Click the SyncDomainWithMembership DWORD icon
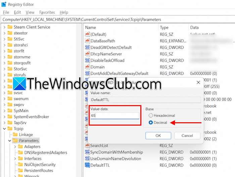Screen dimensions: 235x177 87,152
